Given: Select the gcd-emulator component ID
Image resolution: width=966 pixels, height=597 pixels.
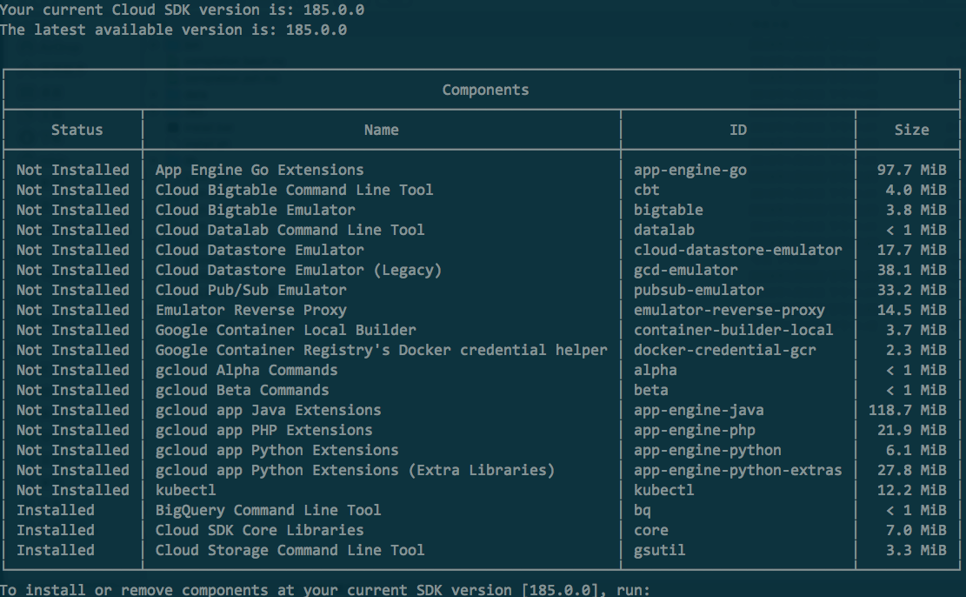Looking at the screenshot, I should (x=685, y=270).
